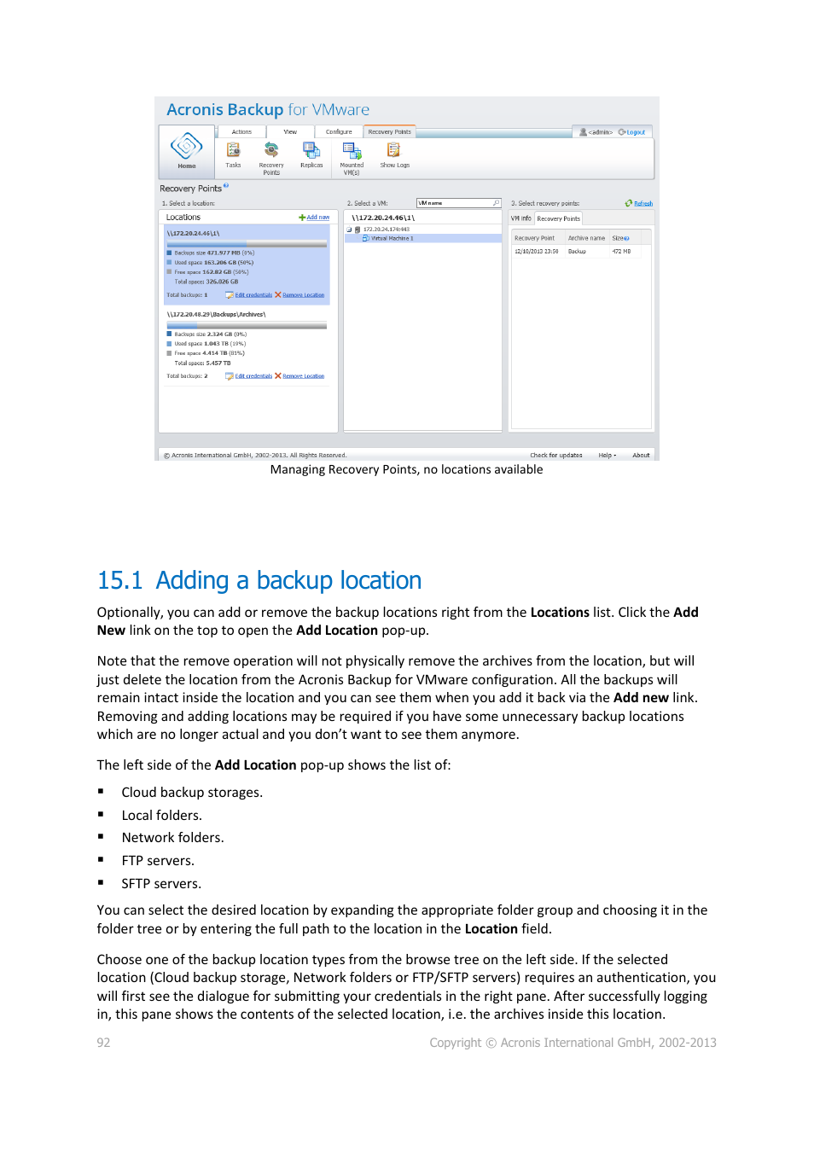Click Edit credentials pencil icon for 172.20.24.46
The width and height of the screenshot is (814, 1151).
click(229, 295)
